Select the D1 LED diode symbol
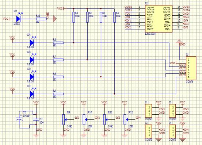Screen dimensions: 202x145 point(32,94)
